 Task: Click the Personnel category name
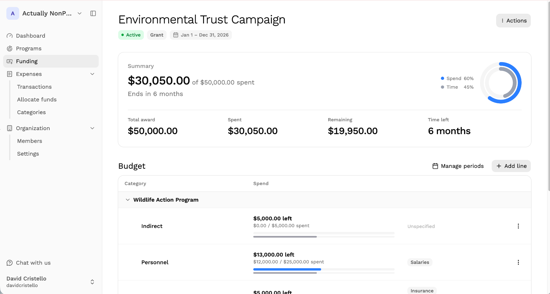(x=155, y=262)
